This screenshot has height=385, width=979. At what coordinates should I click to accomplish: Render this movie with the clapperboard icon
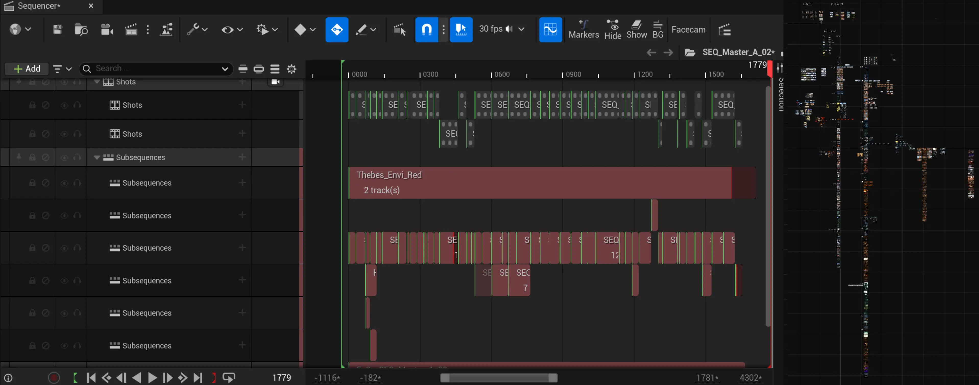[x=131, y=29]
